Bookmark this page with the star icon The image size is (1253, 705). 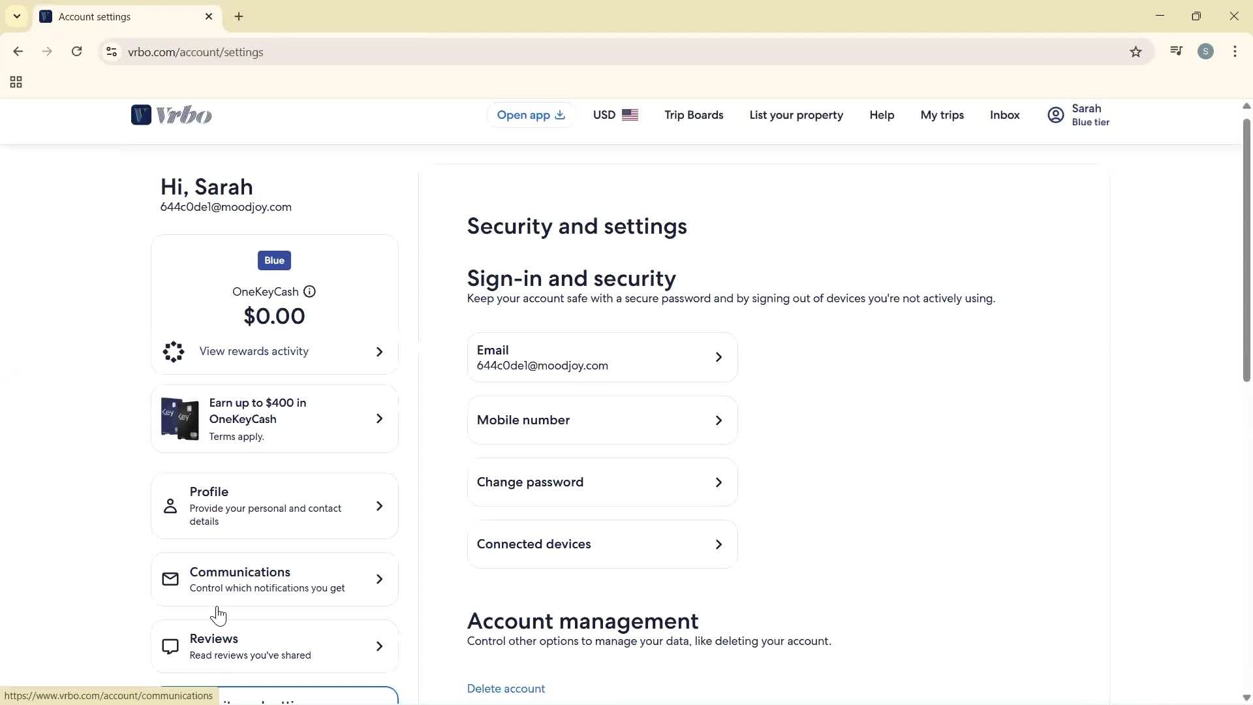click(x=1136, y=52)
